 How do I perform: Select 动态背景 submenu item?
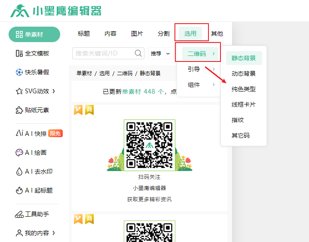pos(244,74)
